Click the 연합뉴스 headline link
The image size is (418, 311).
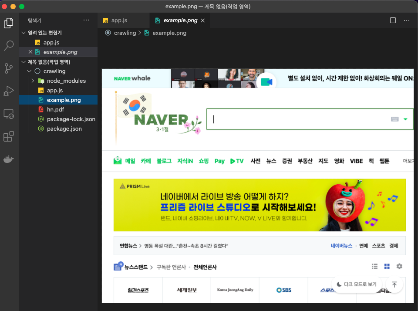pyautogui.click(x=186, y=246)
